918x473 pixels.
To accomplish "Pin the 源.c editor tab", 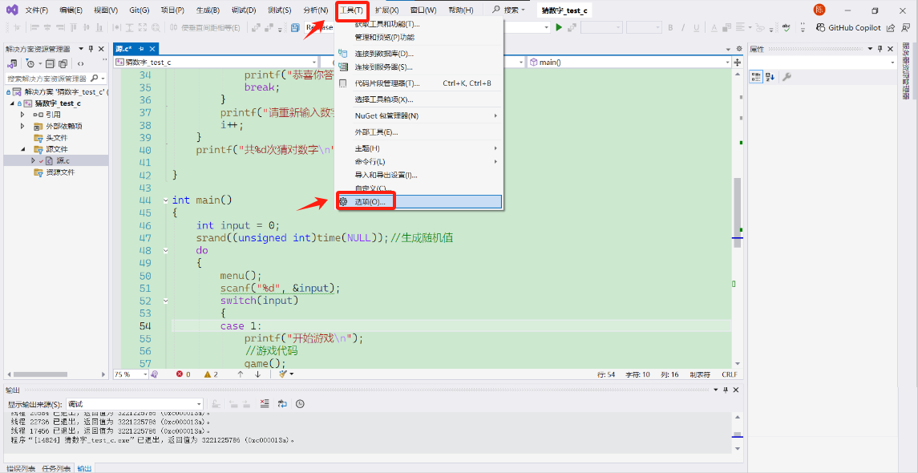I will pyautogui.click(x=142, y=50).
